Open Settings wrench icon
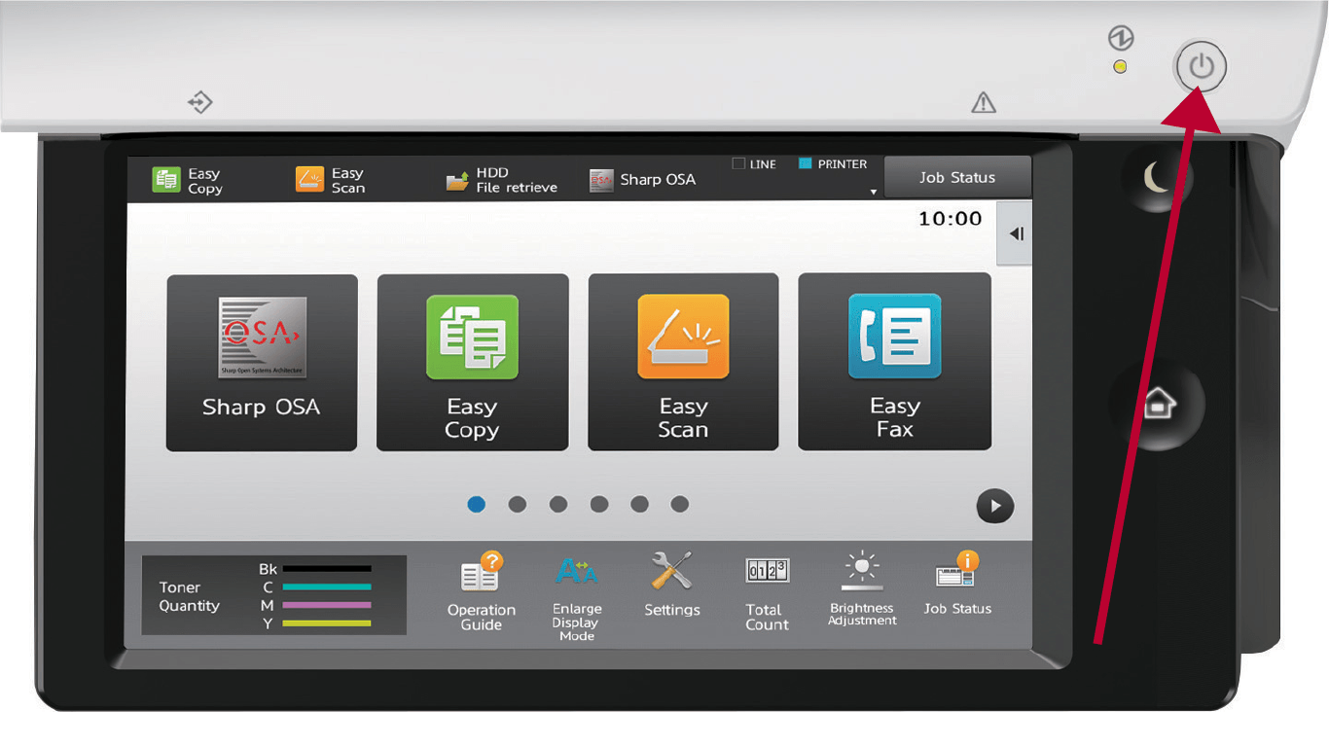Image resolution: width=1329 pixels, height=747 pixels. tap(672, 585)
